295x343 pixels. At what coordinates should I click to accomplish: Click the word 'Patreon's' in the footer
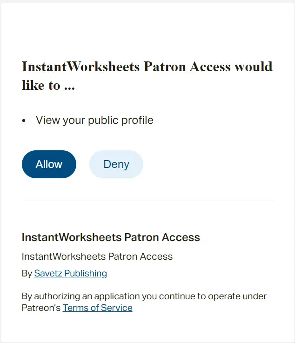(41, 308)
